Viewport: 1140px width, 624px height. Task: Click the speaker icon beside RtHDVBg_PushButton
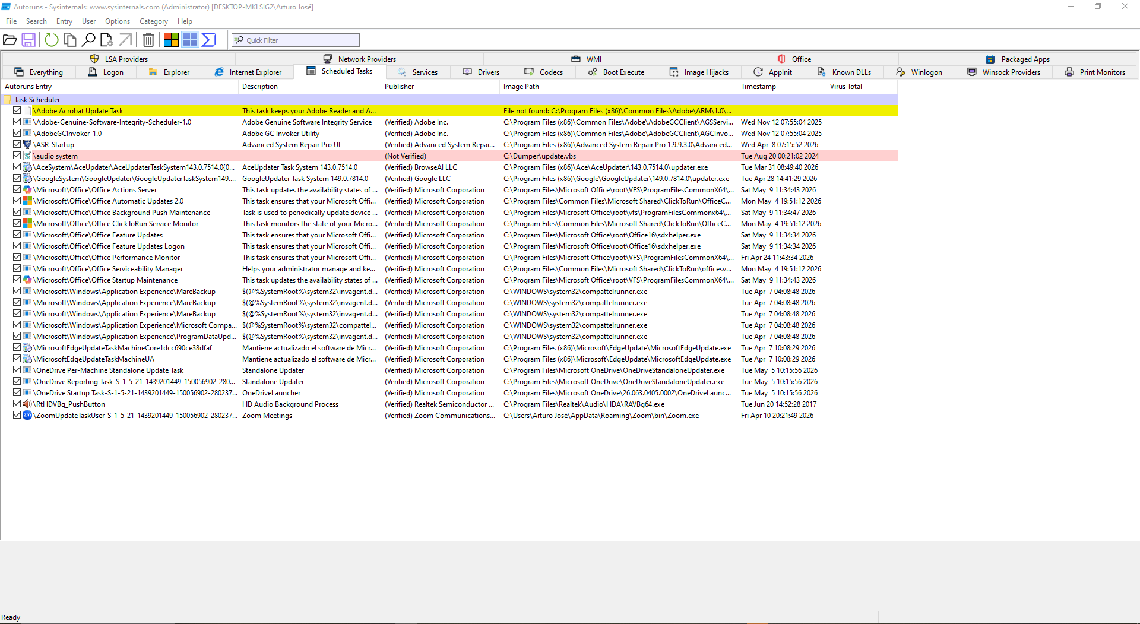point(27,404)
